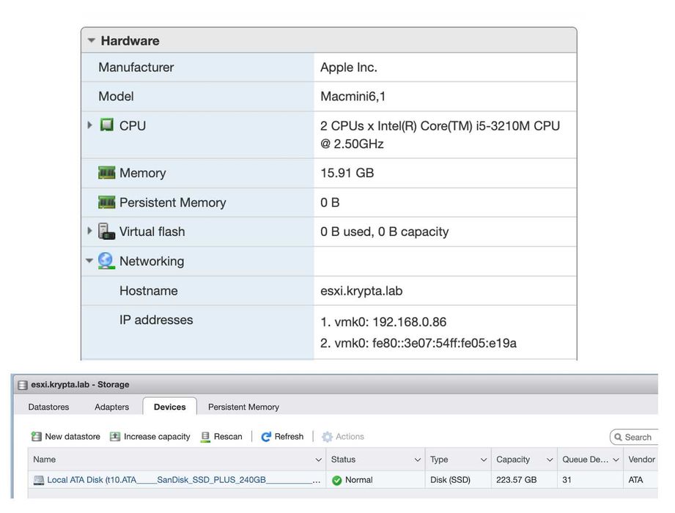Click the Virtual flash icon
This screenshot has height=513, width=675.
point(106,231)
